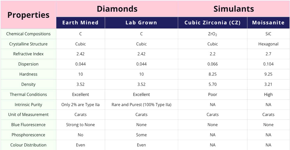Select the Crystalline Structure row label

[x=28, y=44]
